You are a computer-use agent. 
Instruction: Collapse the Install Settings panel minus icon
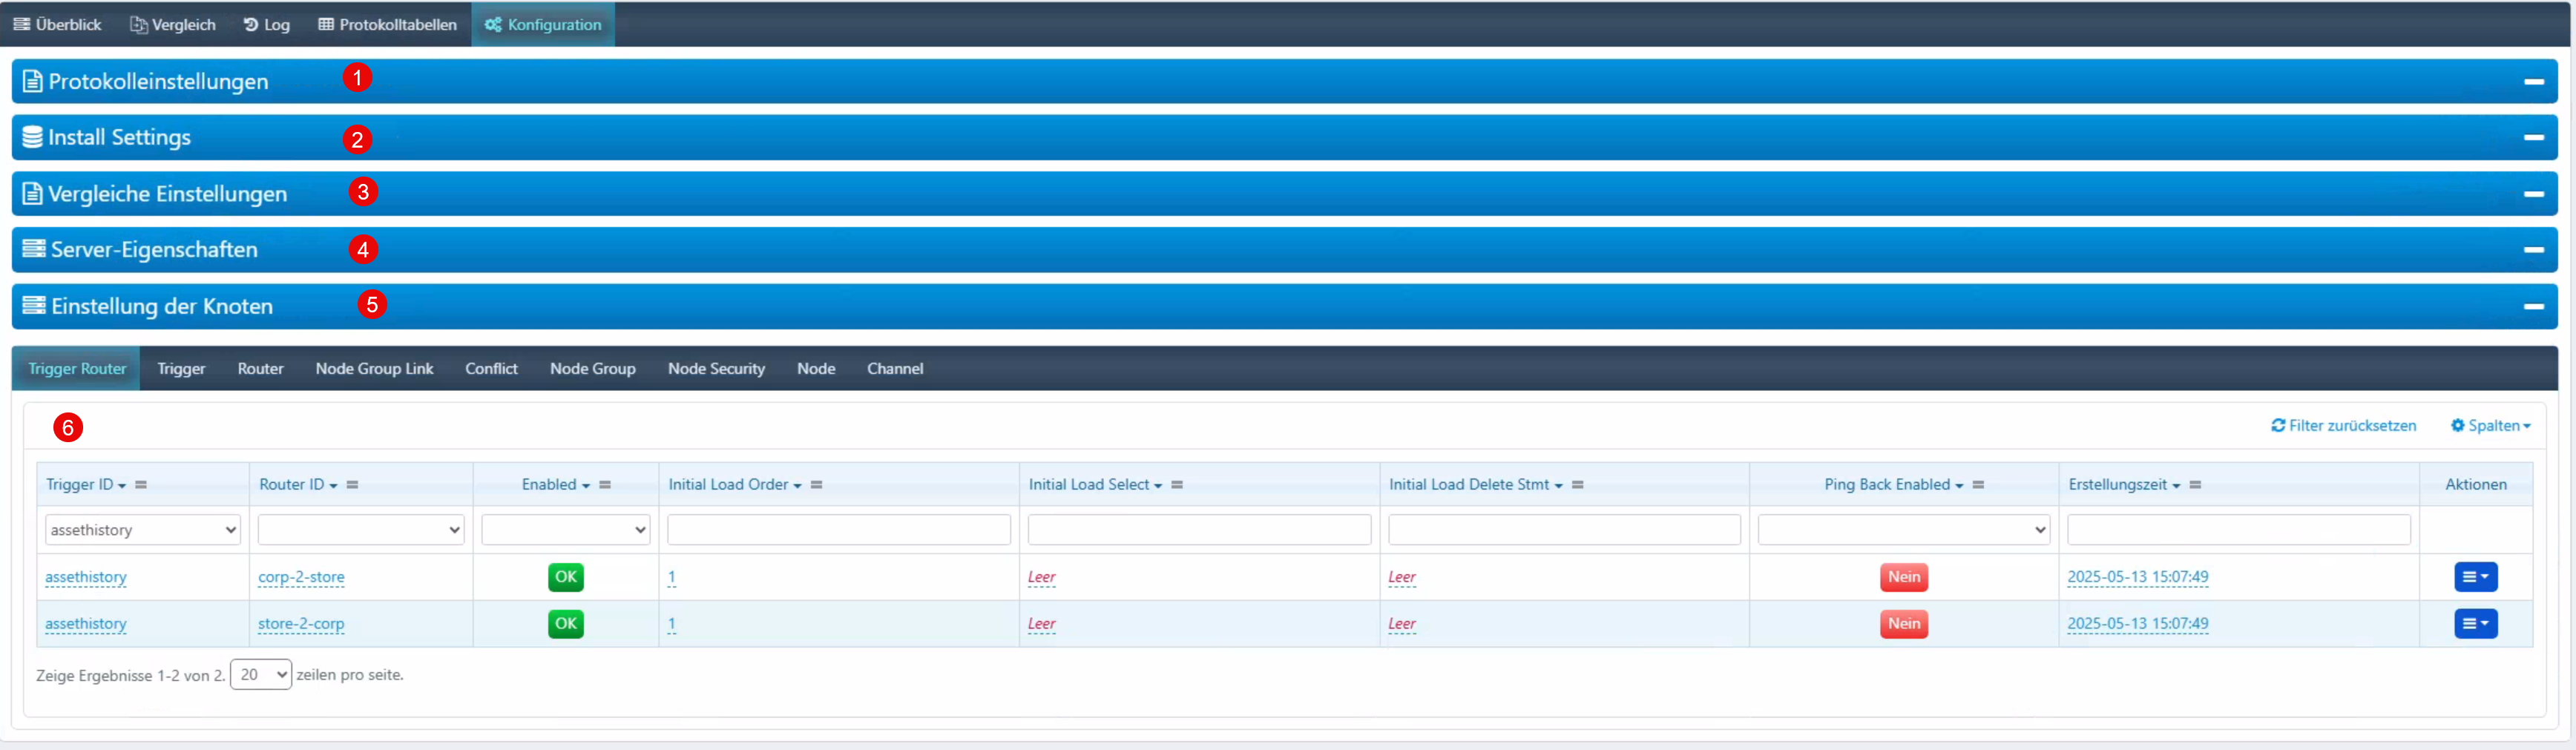pyautogui.click(x=2533, y=137)
